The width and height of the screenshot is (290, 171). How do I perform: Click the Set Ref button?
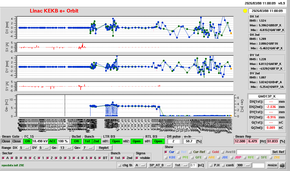point(278,152)
